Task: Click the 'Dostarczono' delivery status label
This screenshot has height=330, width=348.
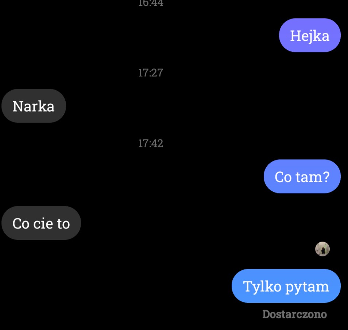Action: tap(294, 314)
